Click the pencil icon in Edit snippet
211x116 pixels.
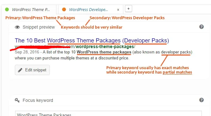[x=20, y=70]
